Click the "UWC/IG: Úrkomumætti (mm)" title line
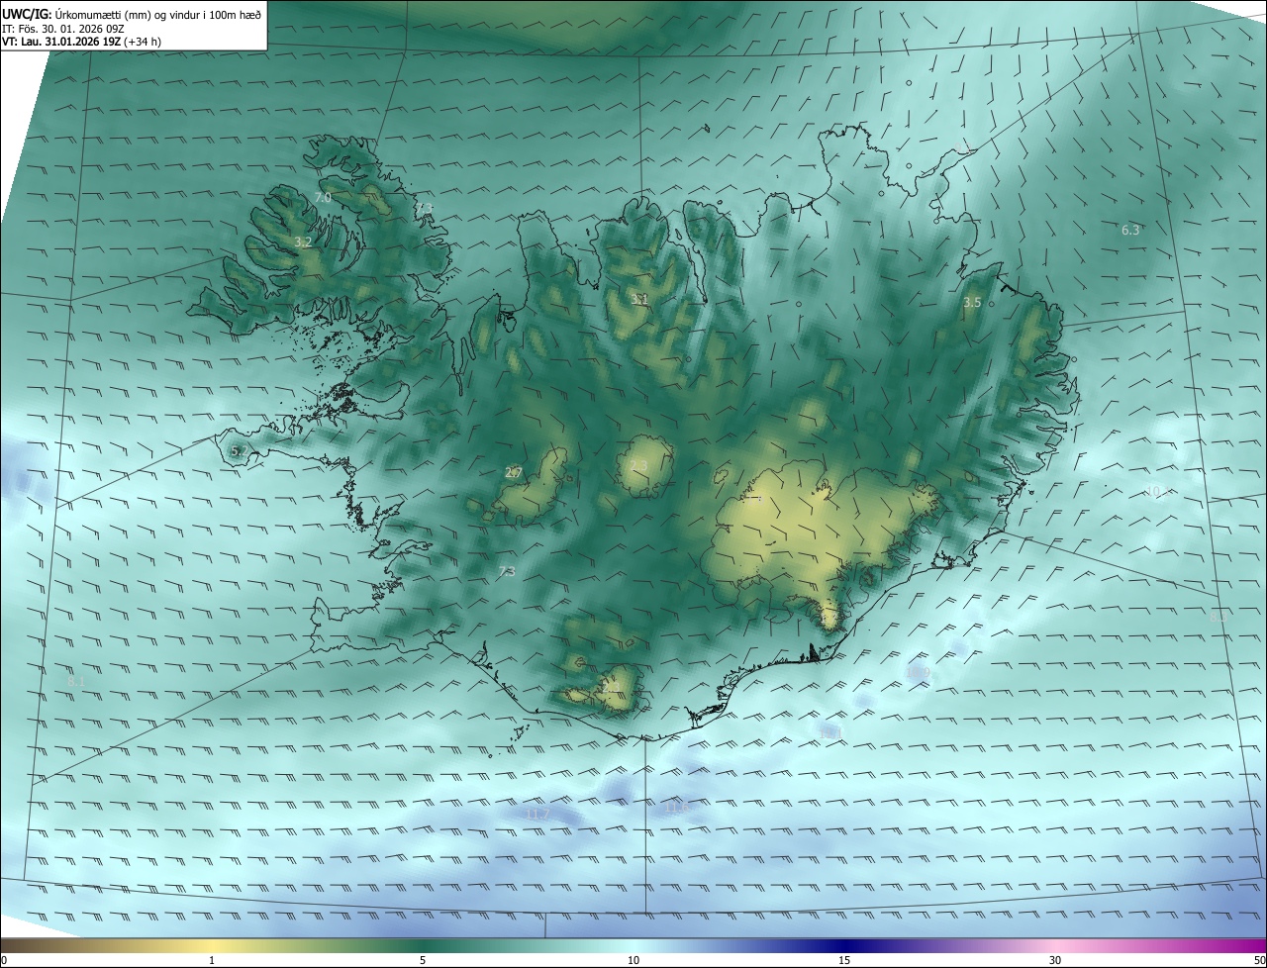1267x968 pixels. coord(132,14)
